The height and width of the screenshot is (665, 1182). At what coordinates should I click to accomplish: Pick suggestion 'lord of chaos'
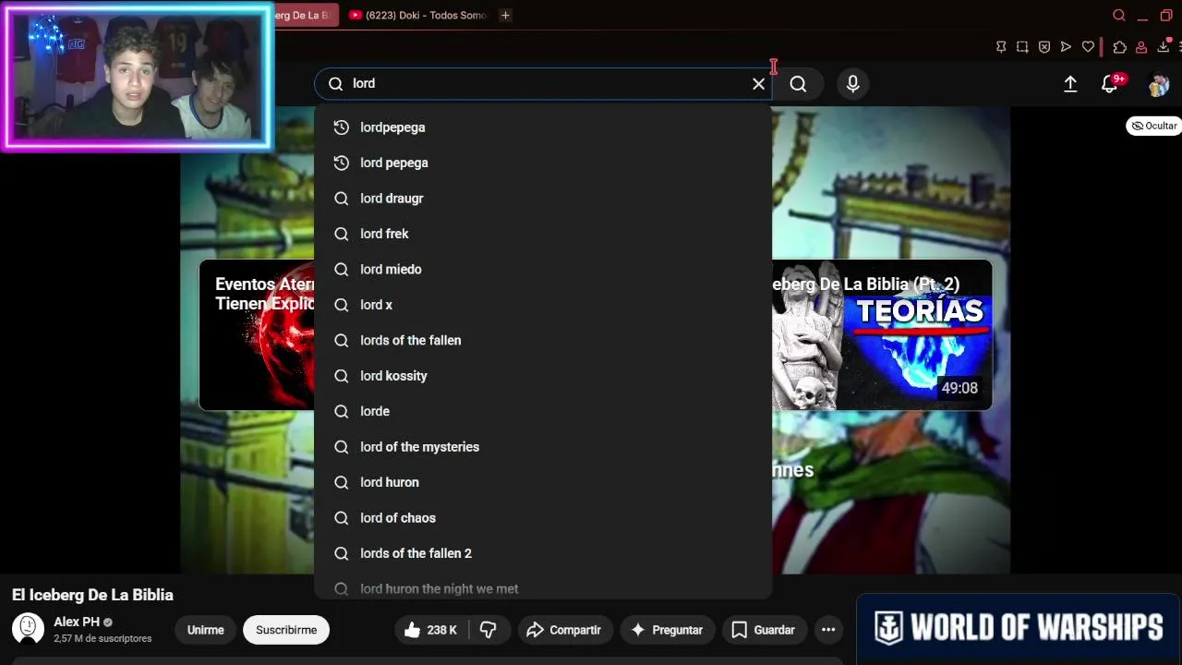click(543, 518)
